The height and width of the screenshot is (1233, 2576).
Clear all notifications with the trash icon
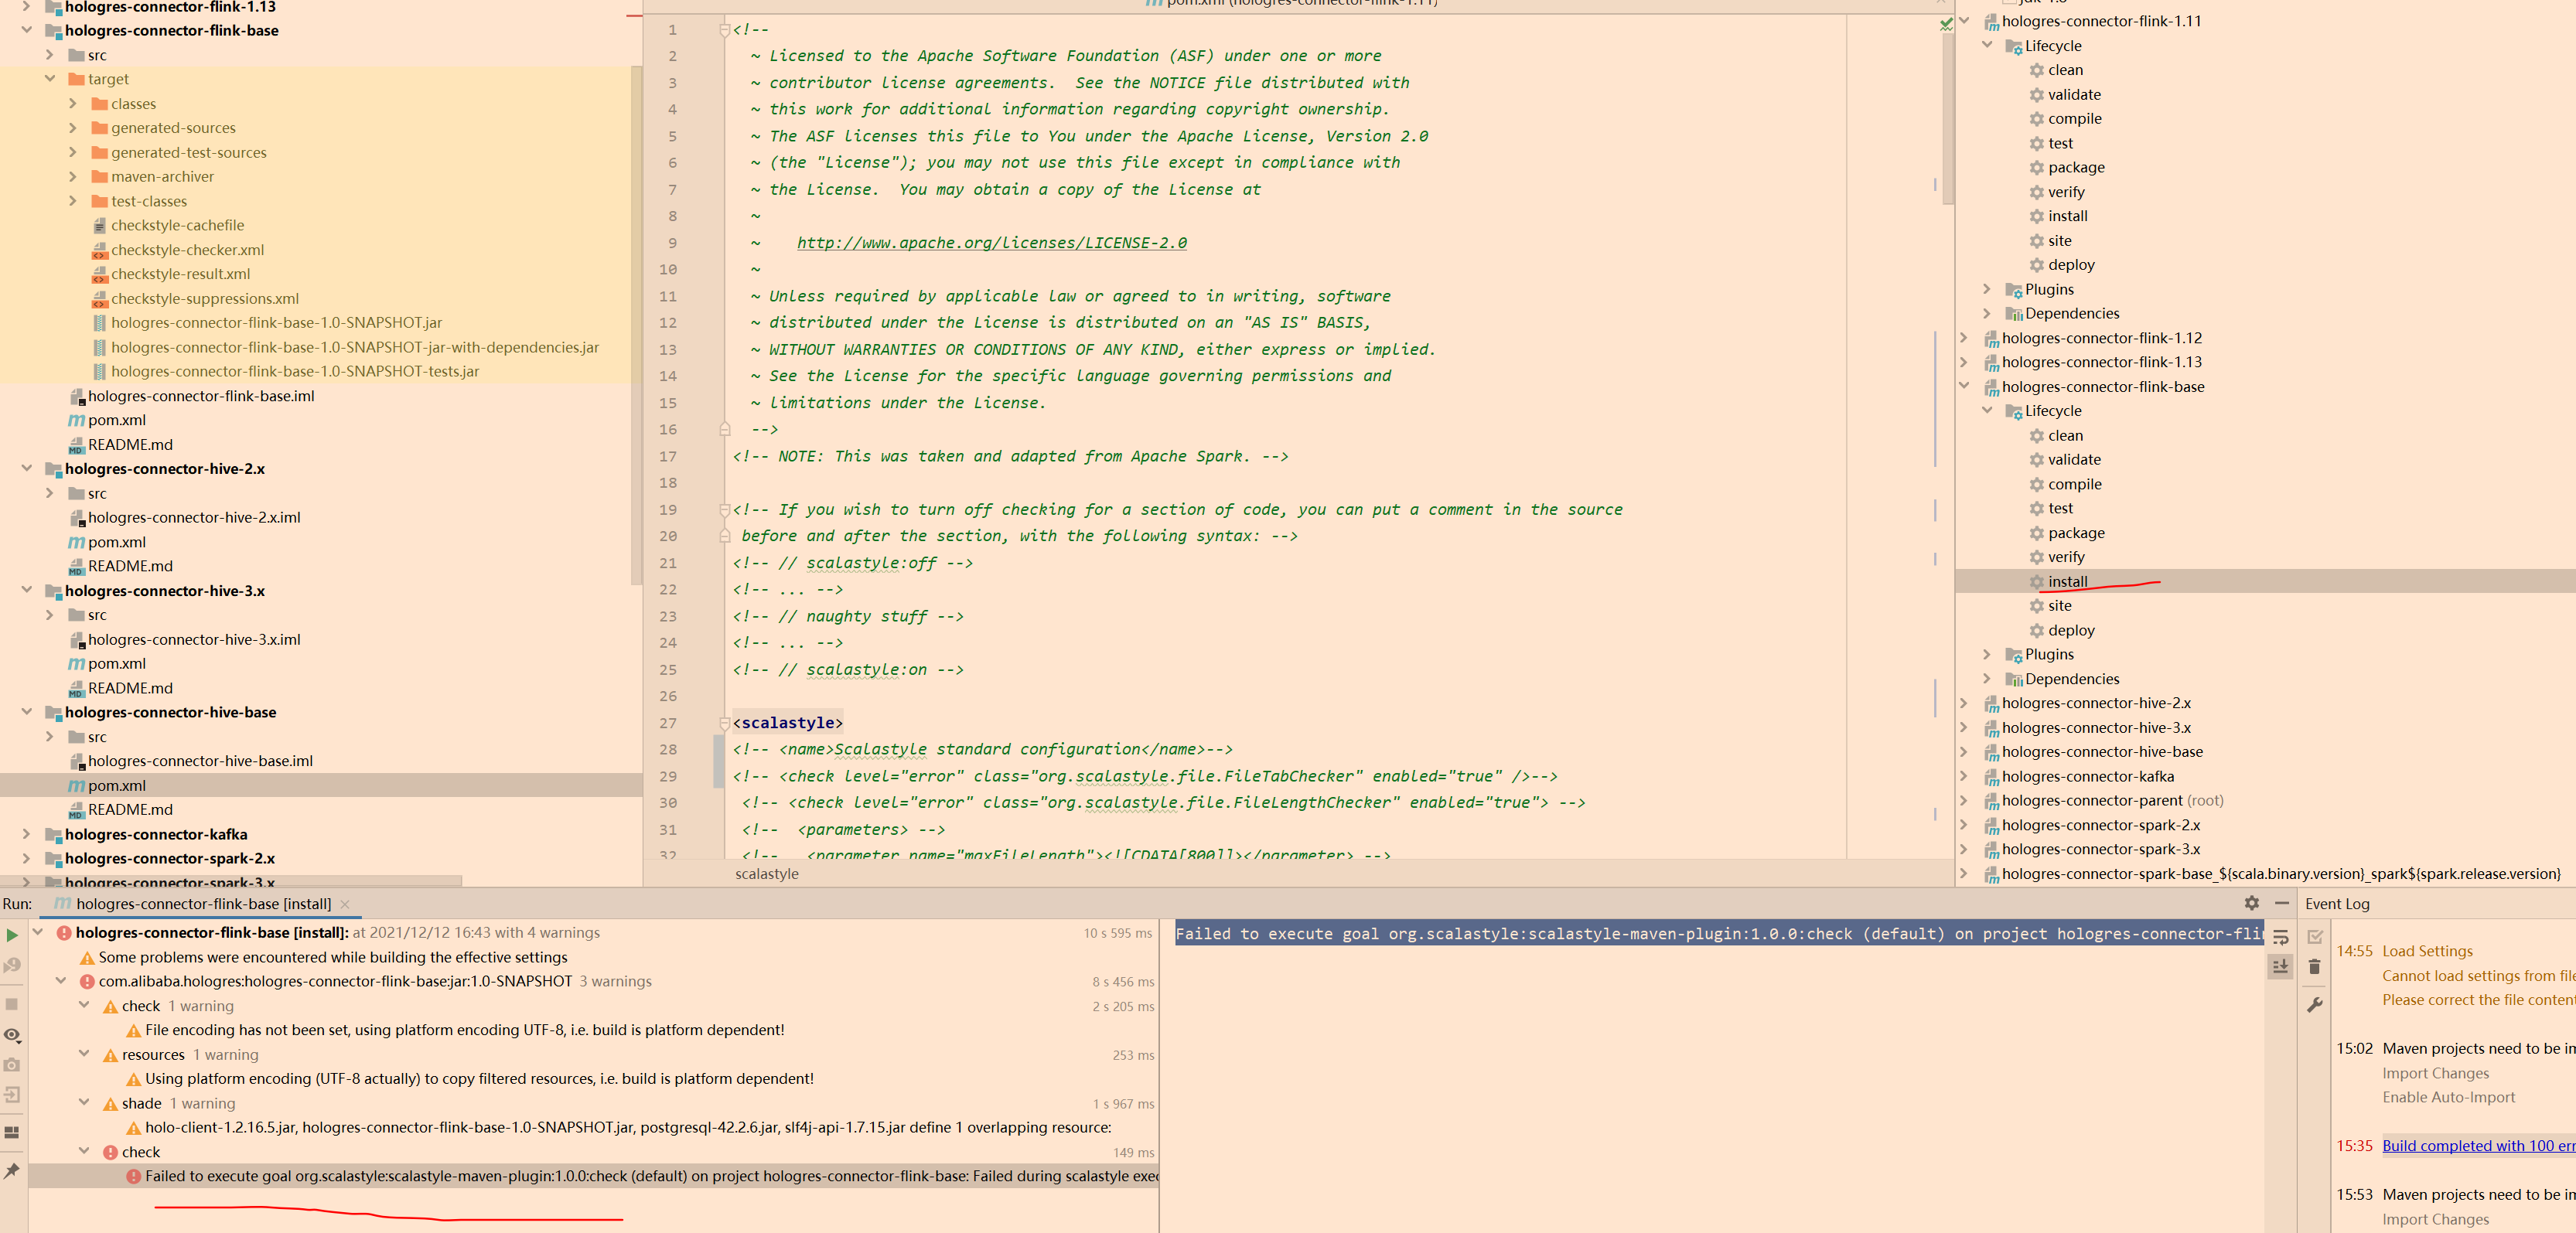pos(2315,967)
